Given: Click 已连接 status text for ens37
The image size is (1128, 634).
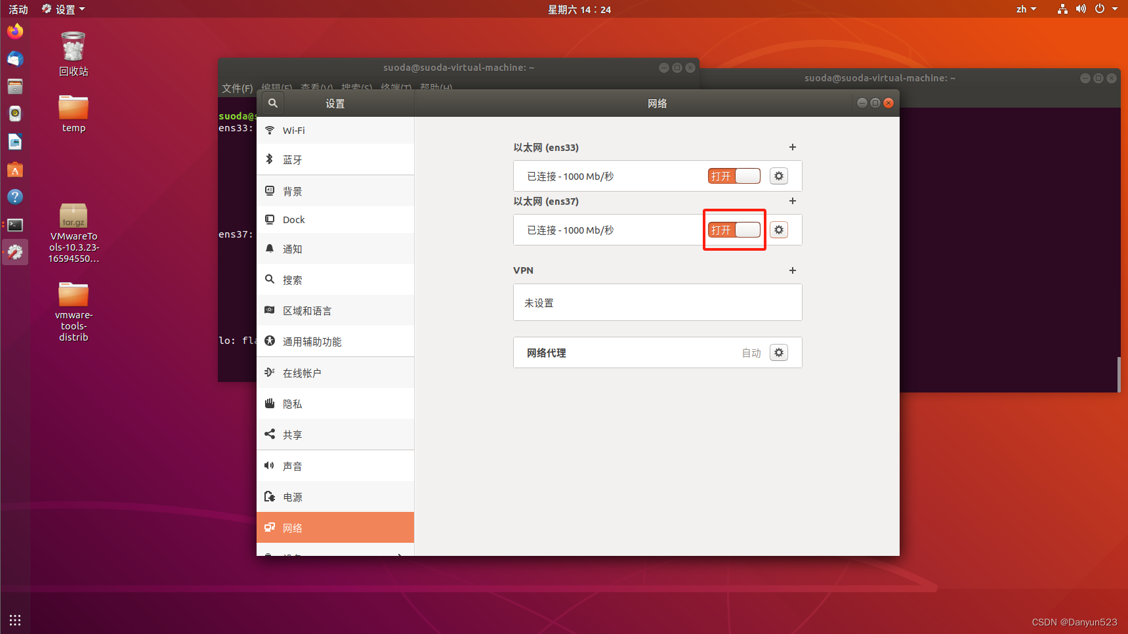Looking at the screenshot, I should point(570,230).
